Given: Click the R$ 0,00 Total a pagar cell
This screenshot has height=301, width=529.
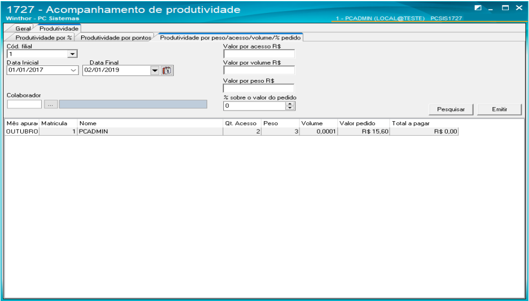Looking at the screenshot, I should [x=424, y=131].
